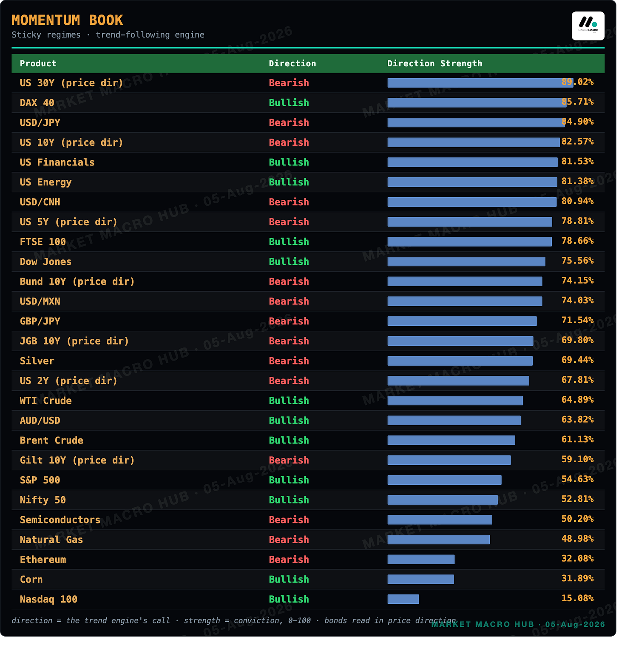Select the 'AUD/USD' product name
Viewport: 619px width, 671px height.
click(40, 421)
